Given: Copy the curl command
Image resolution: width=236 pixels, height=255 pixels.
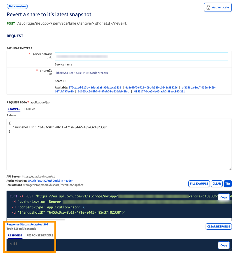Looking at the screenshot, I should tap(224, 197).
